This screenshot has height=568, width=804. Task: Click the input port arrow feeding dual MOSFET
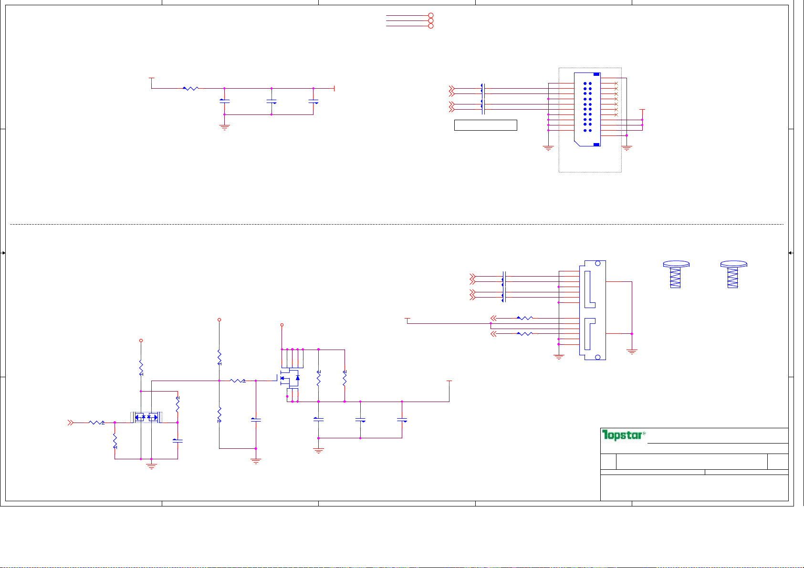(x=71, y=423)
